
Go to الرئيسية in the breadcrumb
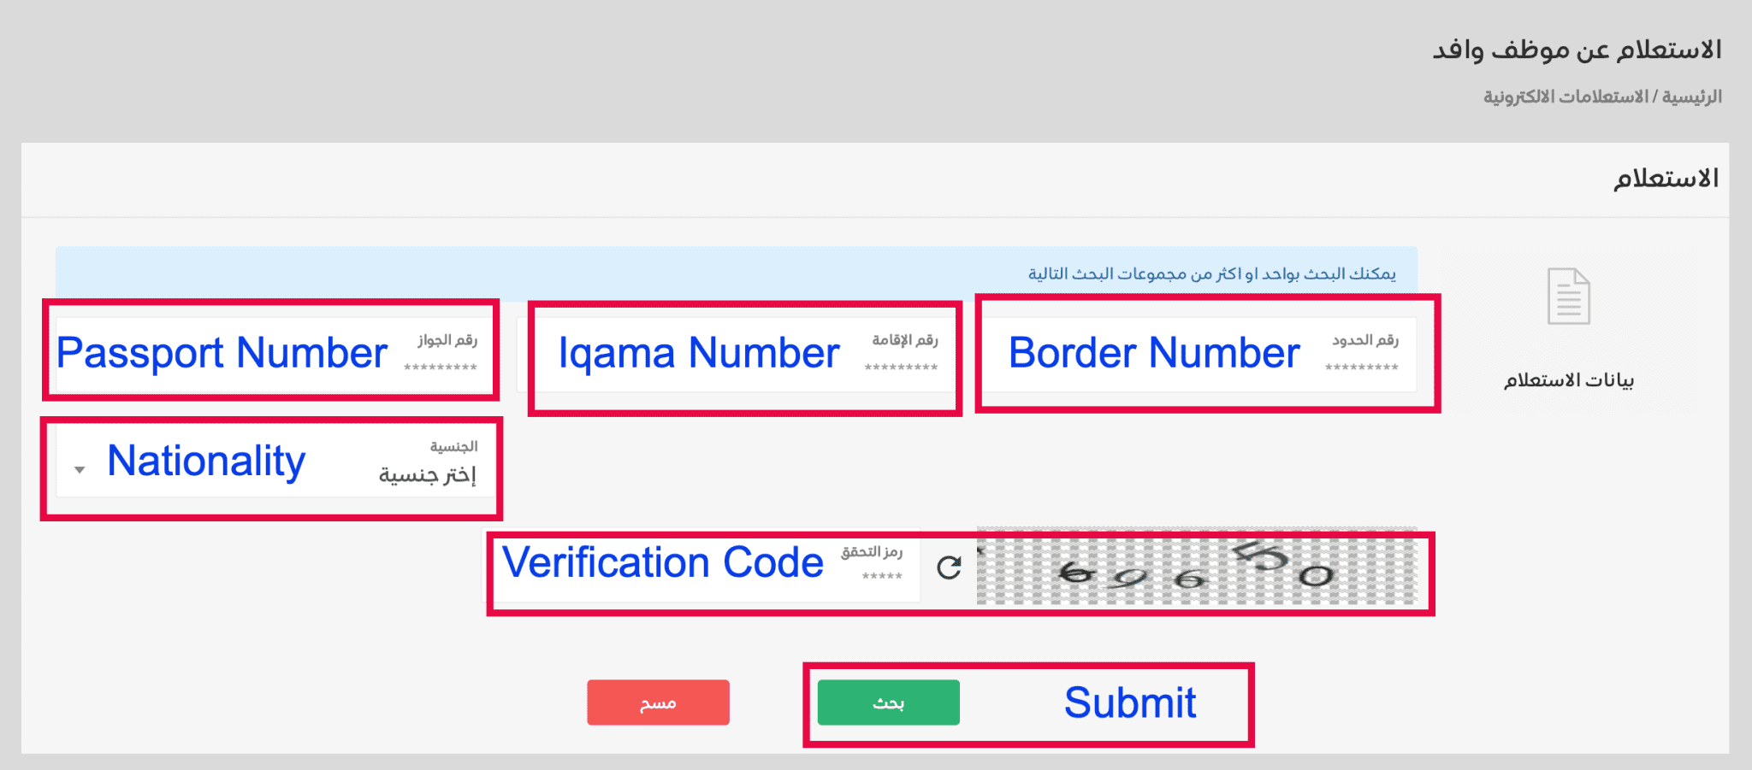[1691, 97]
